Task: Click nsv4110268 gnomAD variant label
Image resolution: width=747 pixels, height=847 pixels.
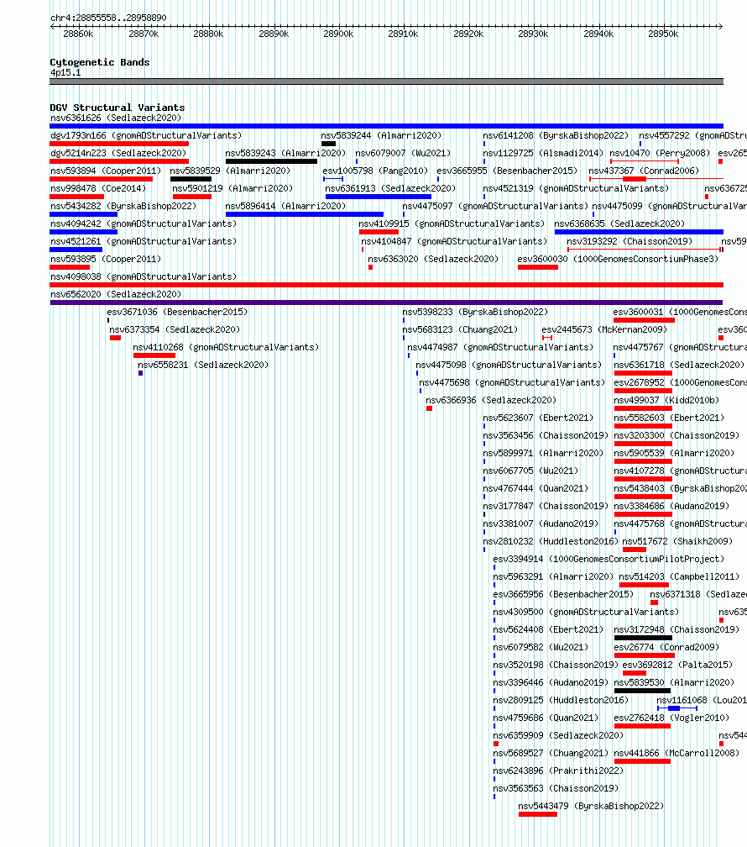Action: [226, 347]
